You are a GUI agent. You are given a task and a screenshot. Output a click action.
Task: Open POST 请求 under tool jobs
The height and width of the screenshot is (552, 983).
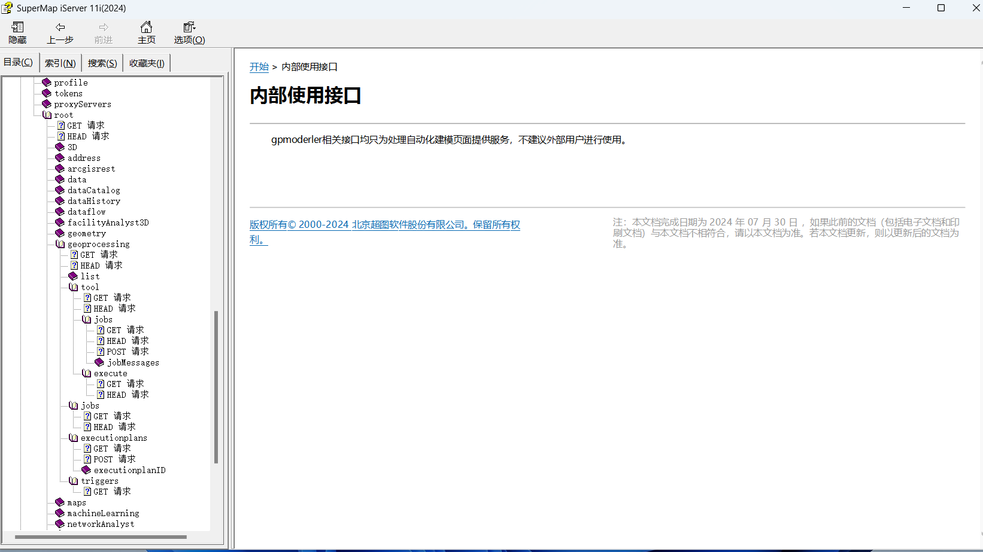(x=128, y=352)
